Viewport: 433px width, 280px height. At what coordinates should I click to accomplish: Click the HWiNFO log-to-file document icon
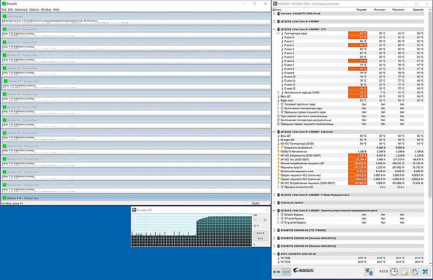point(405,272)
